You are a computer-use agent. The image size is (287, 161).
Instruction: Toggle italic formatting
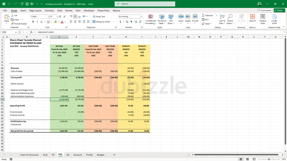click(37, 22)
